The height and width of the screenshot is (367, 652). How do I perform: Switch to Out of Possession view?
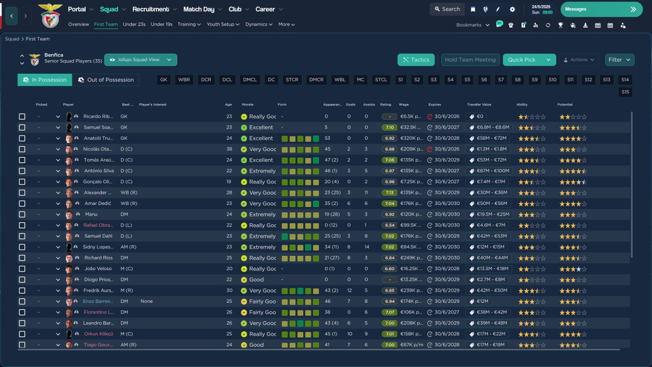point(105,80)
